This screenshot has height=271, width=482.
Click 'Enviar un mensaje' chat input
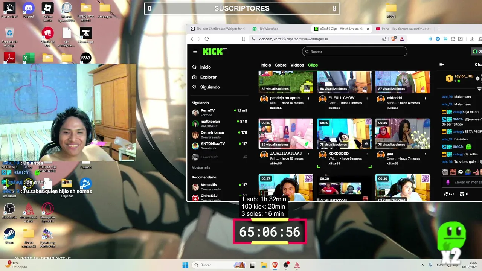[462, 182]
